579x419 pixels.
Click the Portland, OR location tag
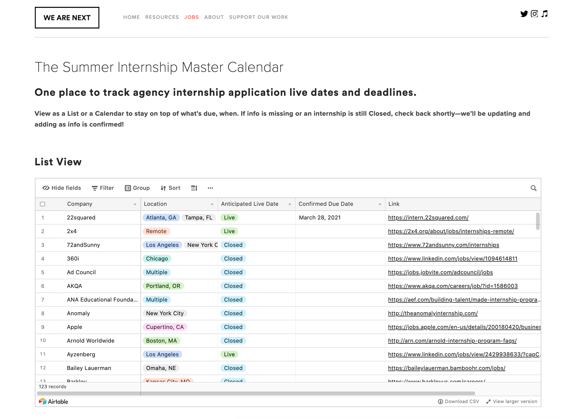click(x=163, y=286)
